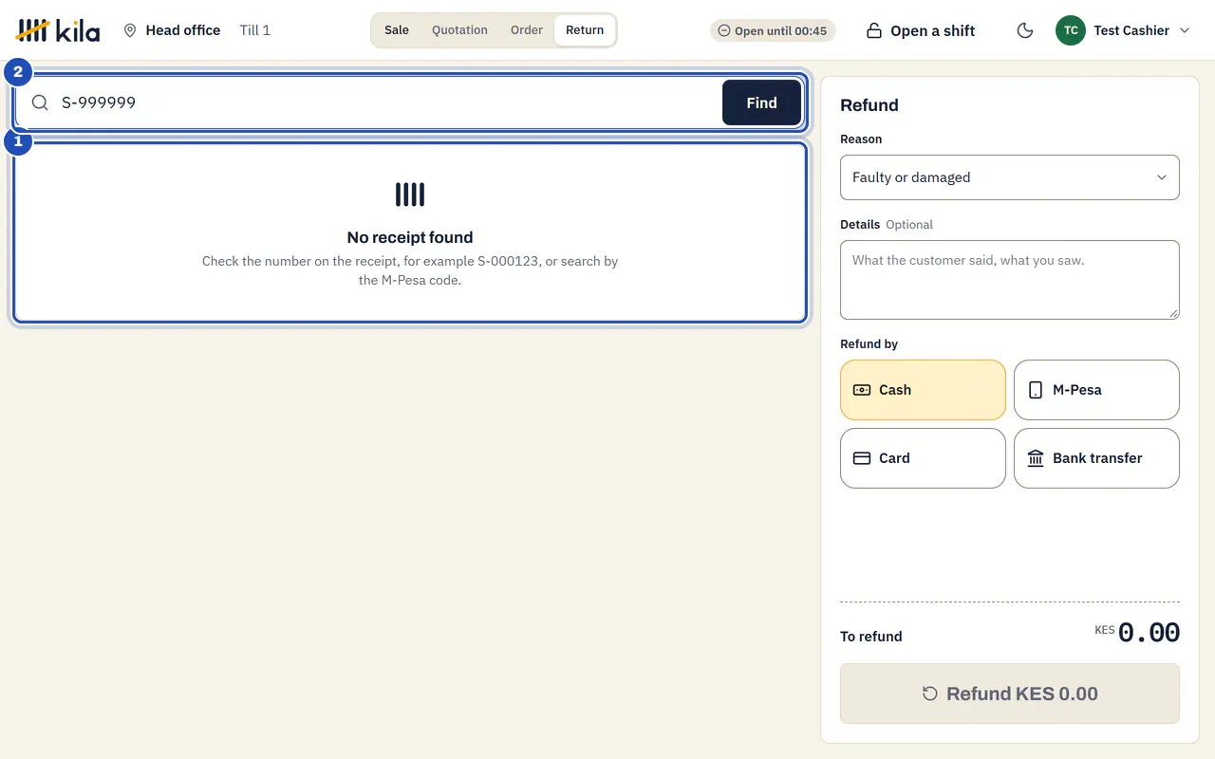Click the credit card icon
Image resolution: width=1215 pixels, height=759 pixels.
pyautogui.click(x=862, y=458)
